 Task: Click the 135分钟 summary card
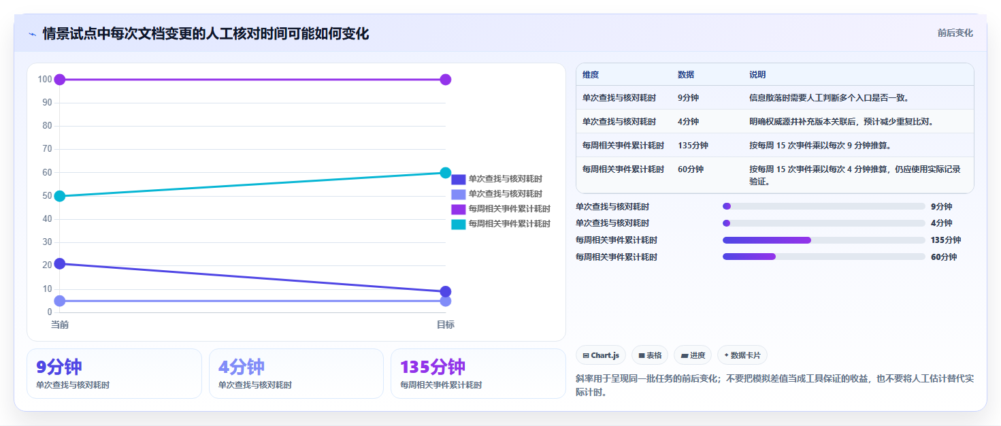tap(478, 374)
